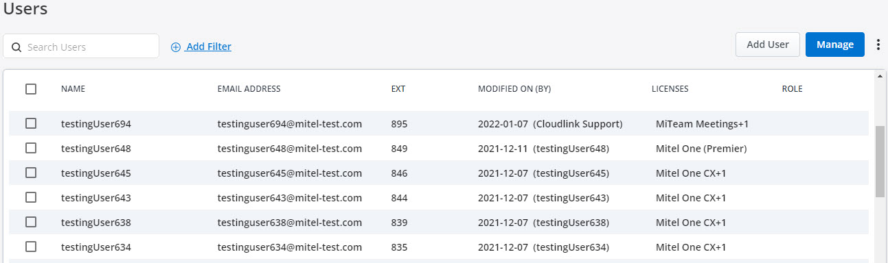Open the Add Filter link

(209, 47)
